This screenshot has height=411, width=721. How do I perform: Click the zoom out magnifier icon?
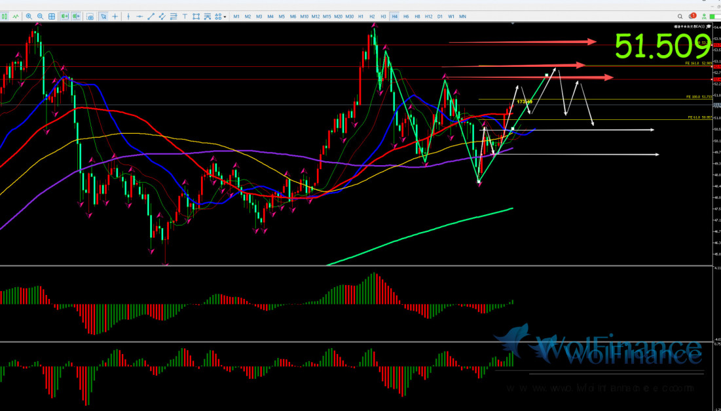coord(41,16)
